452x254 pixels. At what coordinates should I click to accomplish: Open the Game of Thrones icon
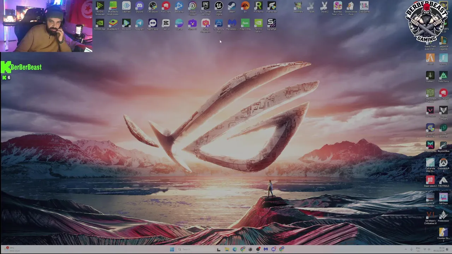(430, 200)
